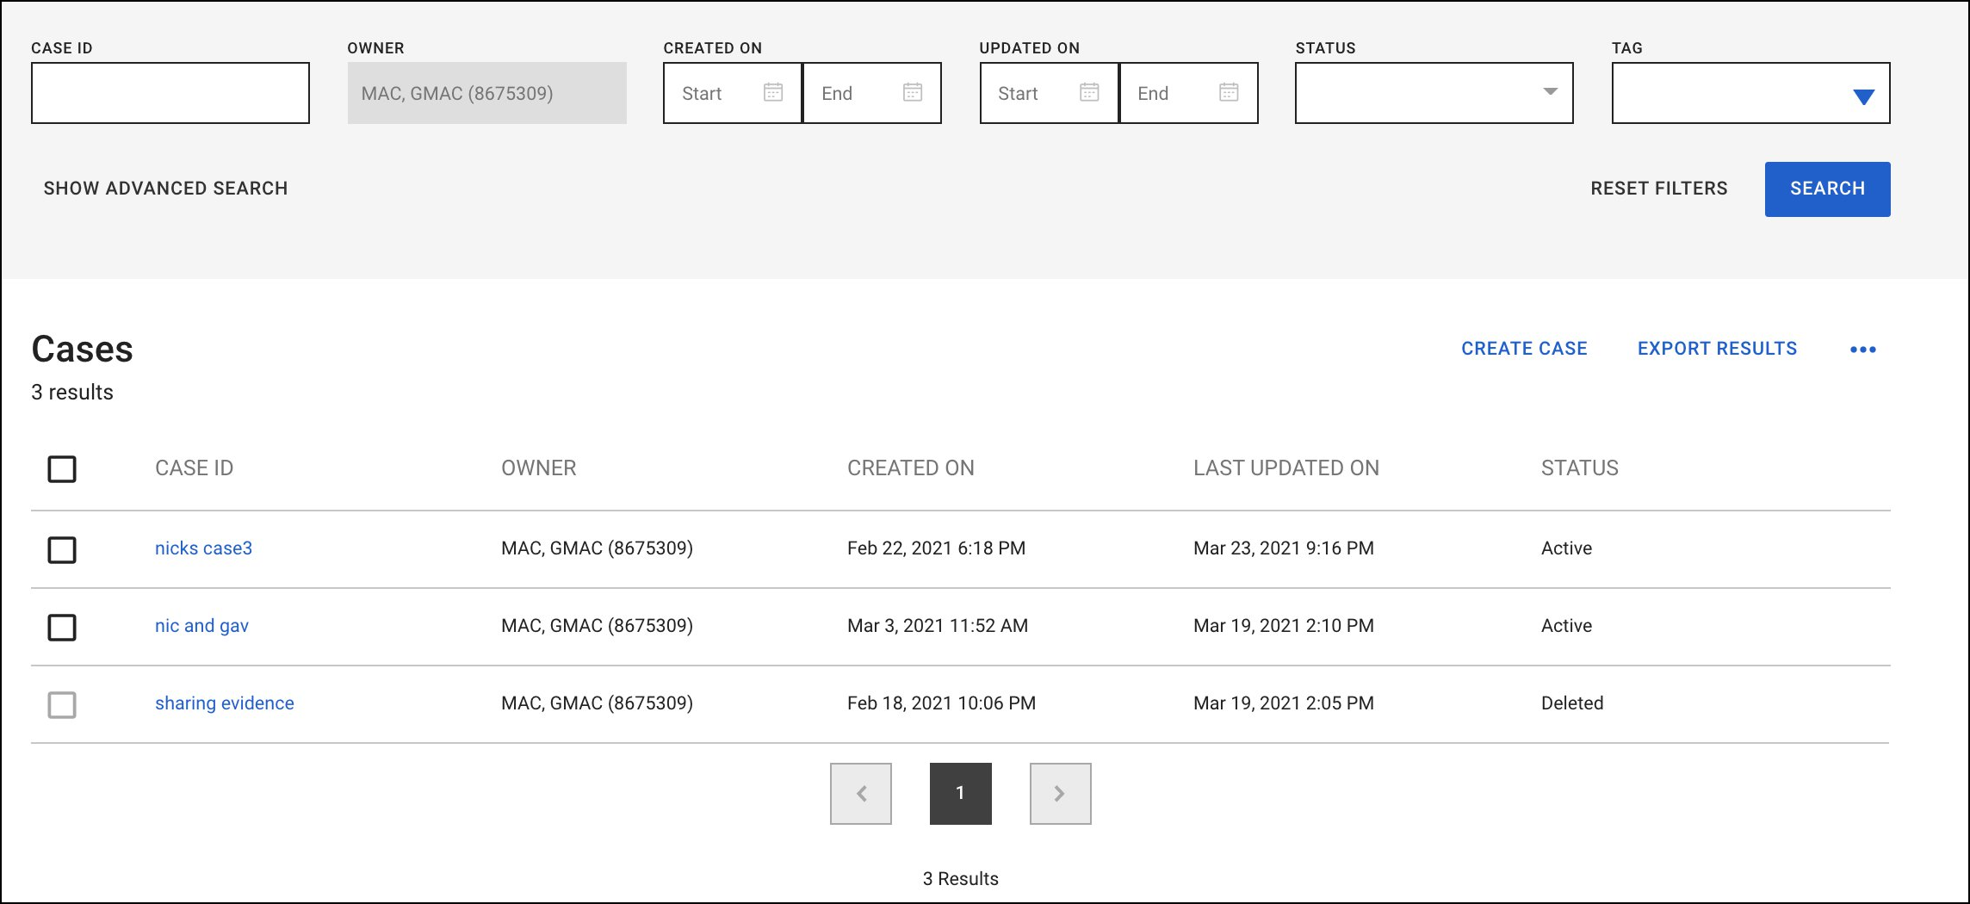Open the sharing evidence case
Viewport: 1970px width, 904px height.
[224, 703]
